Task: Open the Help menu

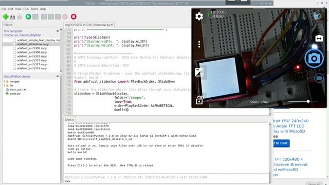Action: pyautogui.click(x=43, y=9)
